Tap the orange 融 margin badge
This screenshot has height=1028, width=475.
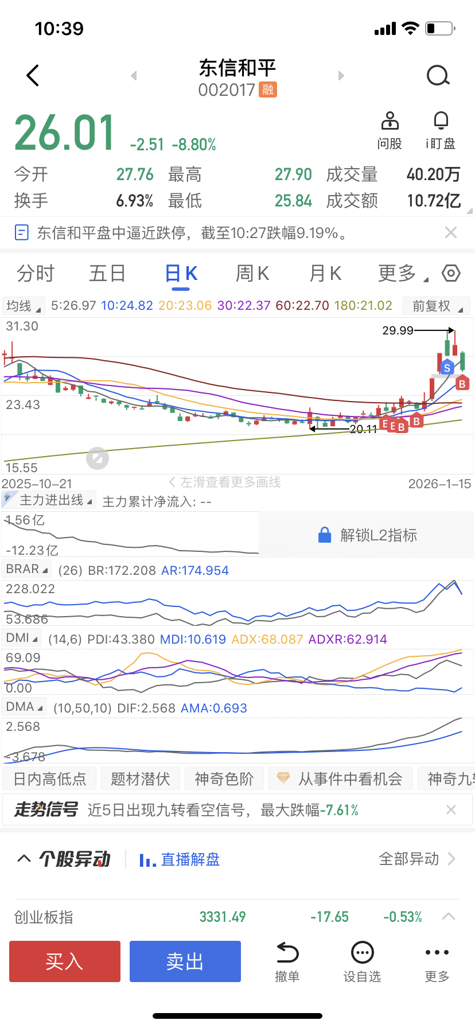(x=268, y=89)
